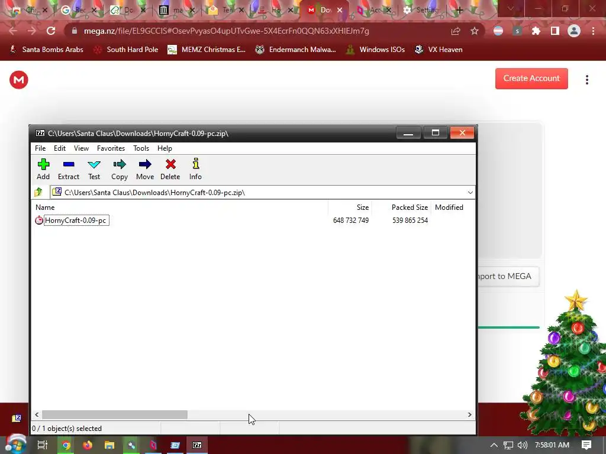
Task: Click the horizontal scrollbar thumb
Action: click(x=114, y=414)
